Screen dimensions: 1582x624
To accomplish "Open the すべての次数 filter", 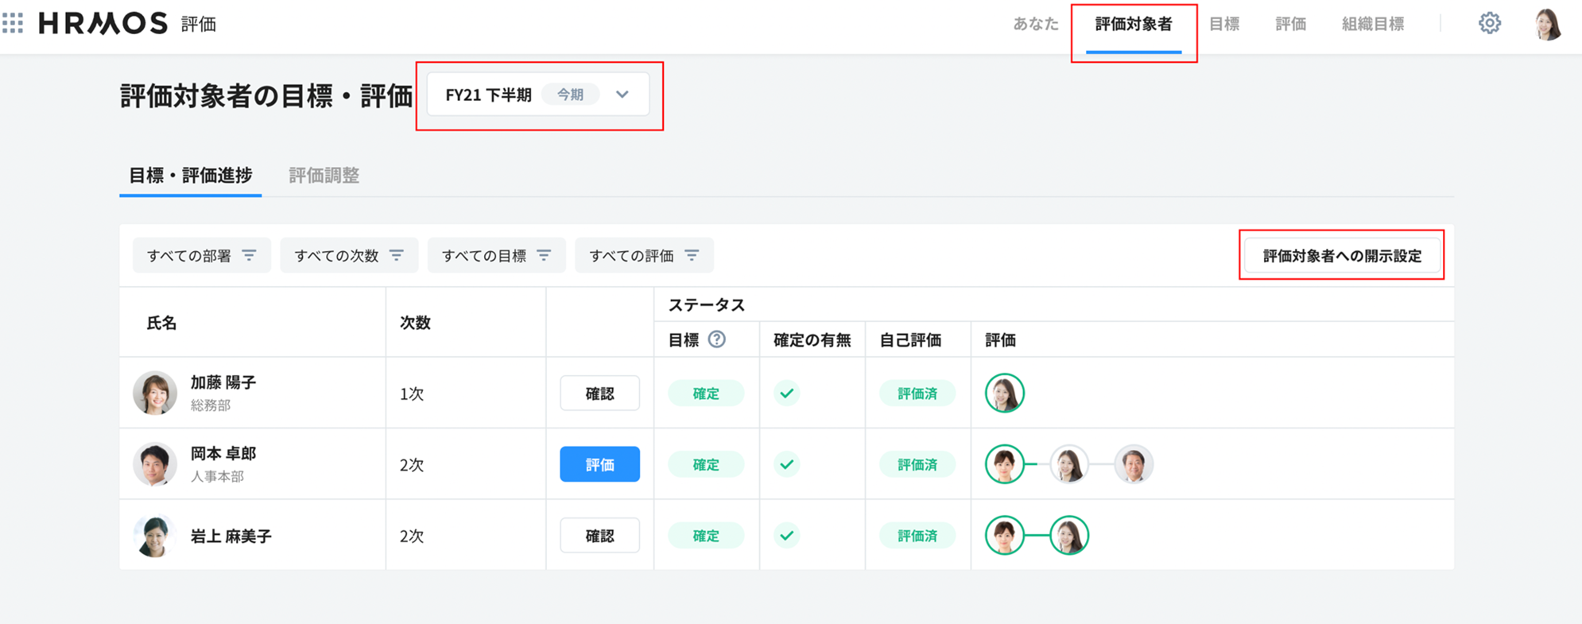I will click(x=348, y=256).
